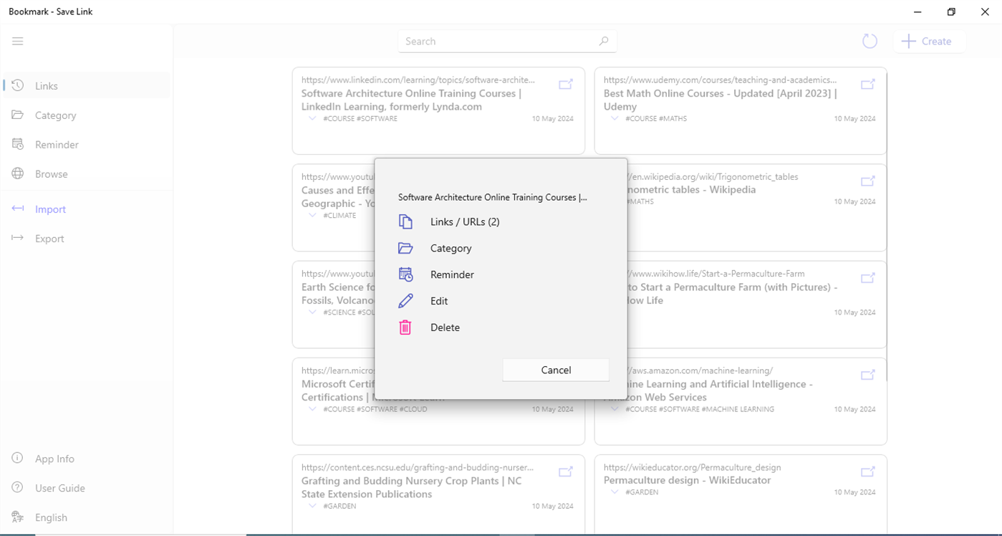Expand tags on the Grafting and Budding card
Viewport: 1002px width, 536px height.
click(312, 506)
